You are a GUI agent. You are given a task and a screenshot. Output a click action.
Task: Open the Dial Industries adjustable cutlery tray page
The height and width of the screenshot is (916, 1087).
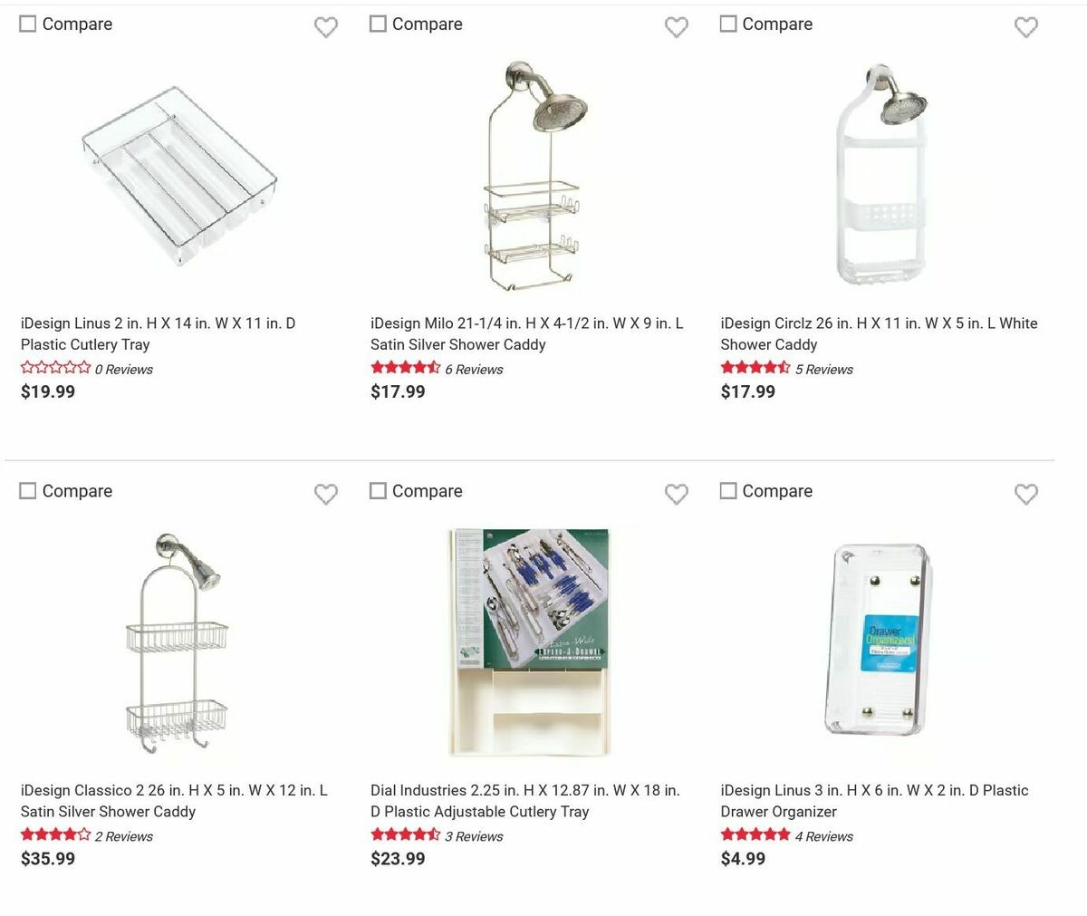click(x=525, y=801)
